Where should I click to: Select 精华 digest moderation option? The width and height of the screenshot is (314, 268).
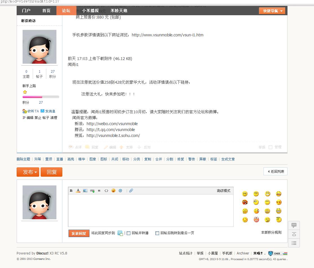[x=82, y=159]
